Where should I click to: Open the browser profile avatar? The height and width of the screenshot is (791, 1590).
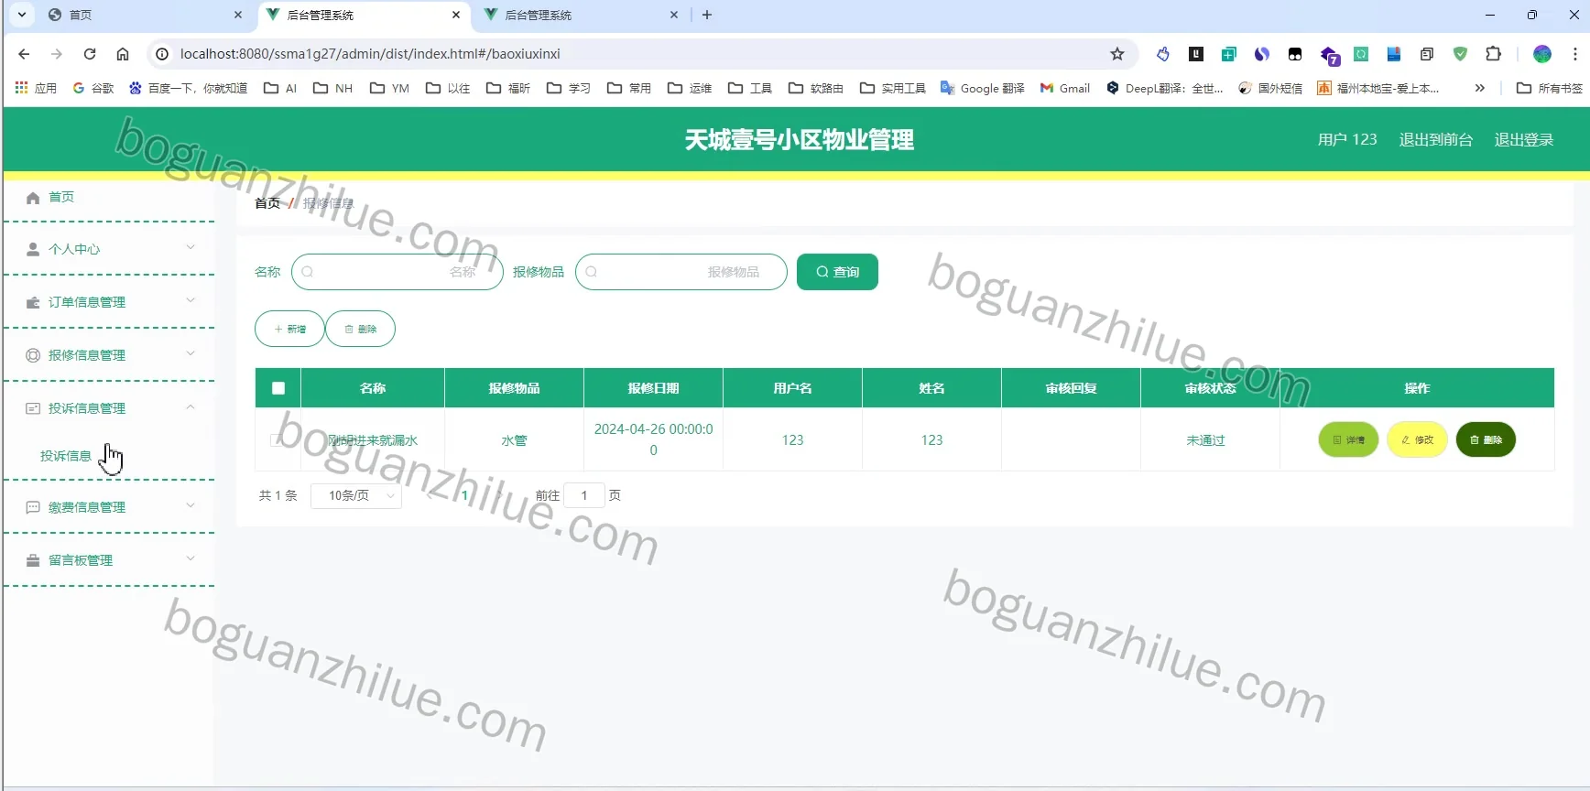tap(1542, 54)
